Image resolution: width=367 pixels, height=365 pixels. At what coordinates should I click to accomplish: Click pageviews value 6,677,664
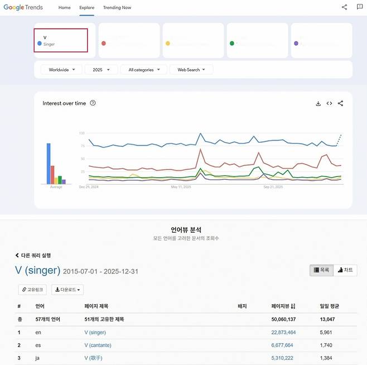pyautogui.click(x=282, y=345)
